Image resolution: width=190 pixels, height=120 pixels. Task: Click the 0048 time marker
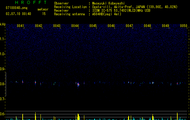click(147, 26)
